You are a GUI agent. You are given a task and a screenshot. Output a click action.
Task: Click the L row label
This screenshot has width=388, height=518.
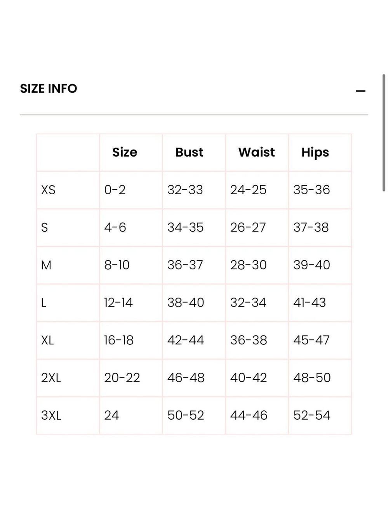(x=43, y=303)
